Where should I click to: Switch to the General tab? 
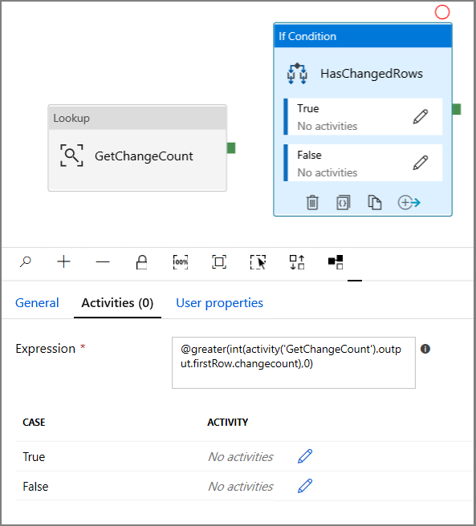coord(37,303)
